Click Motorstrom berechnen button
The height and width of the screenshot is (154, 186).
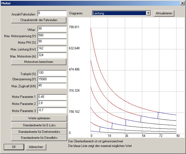39,62
